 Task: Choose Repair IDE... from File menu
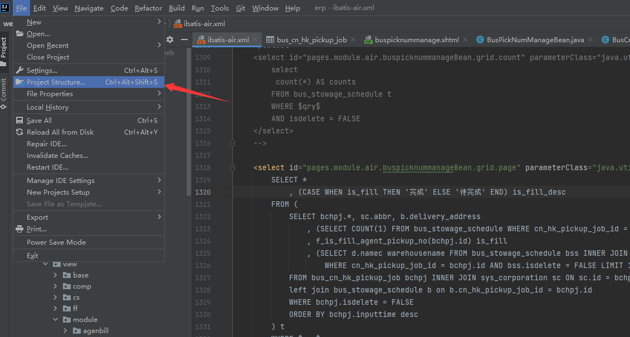(x=89, y=143)
